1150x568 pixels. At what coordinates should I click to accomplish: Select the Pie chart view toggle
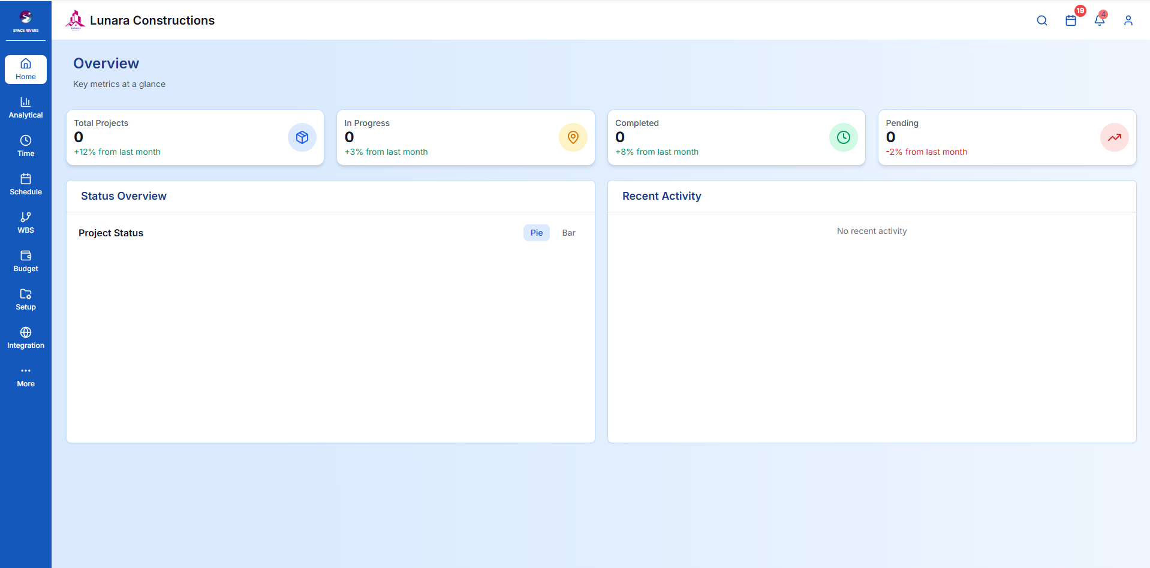coord(535,233)
